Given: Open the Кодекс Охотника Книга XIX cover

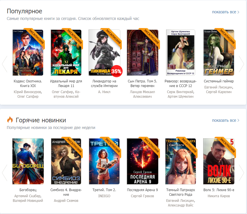Looking at the screenshot, I should 28,53.
